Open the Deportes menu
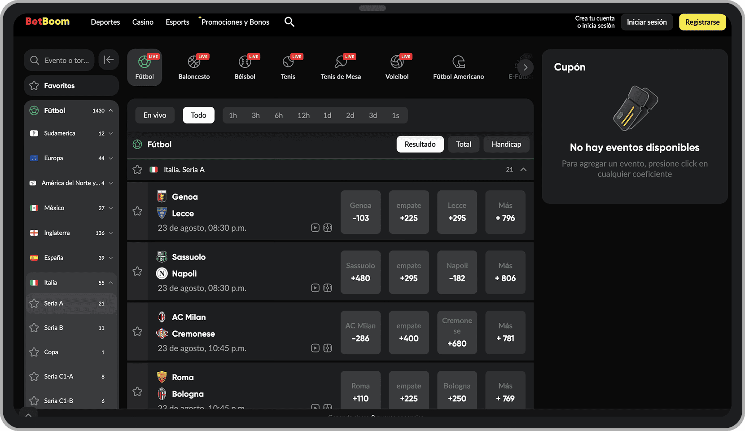This screenshot has width=745, height=431. click(x=105, y=22)
